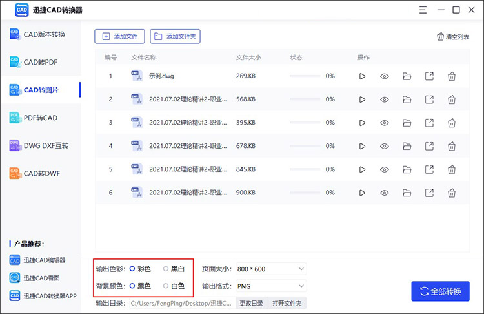Click 更改目录 to change output directory

pos(251,303)
